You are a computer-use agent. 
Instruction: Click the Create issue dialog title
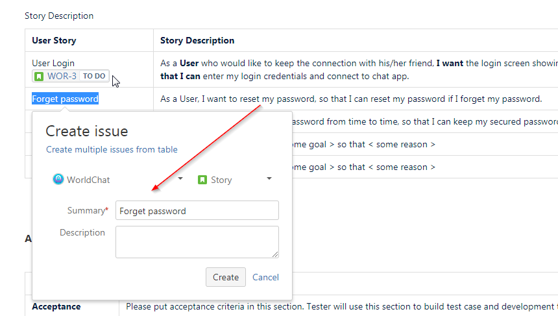86,131
